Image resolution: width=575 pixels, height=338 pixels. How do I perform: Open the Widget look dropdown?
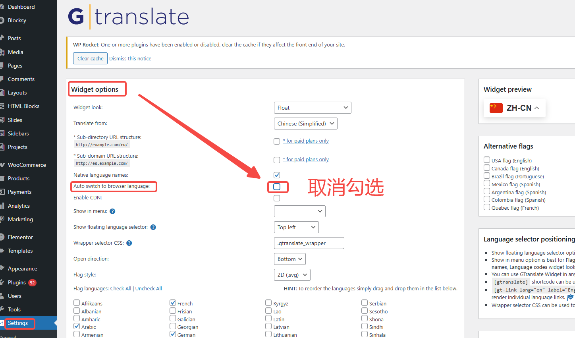(313, 108)
